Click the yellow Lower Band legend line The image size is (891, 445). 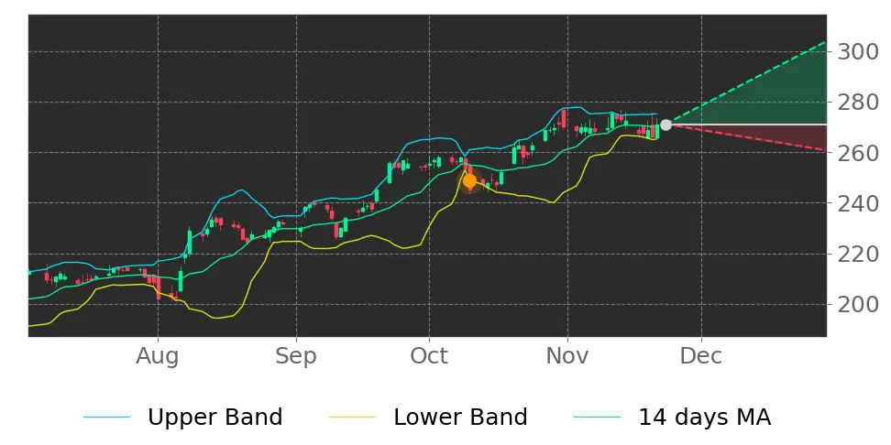click(x=352, y=418)
